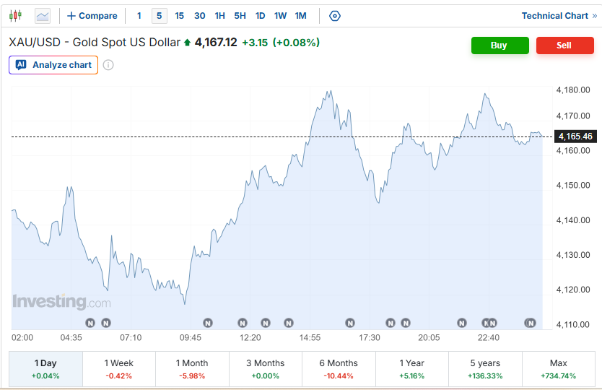Click the (+0.08%) percentage change

pos(296,43)
